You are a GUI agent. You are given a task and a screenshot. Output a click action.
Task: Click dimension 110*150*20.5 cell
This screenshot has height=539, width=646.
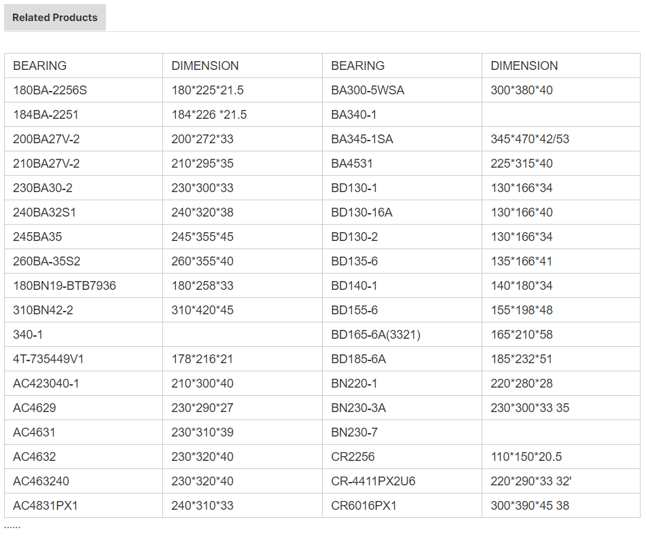tap(560, 457)
